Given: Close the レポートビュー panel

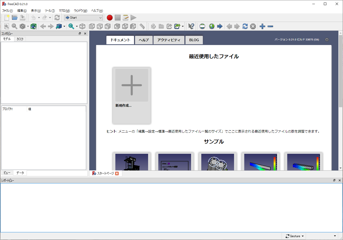Looking at the screenshot, I should (340, 180).
